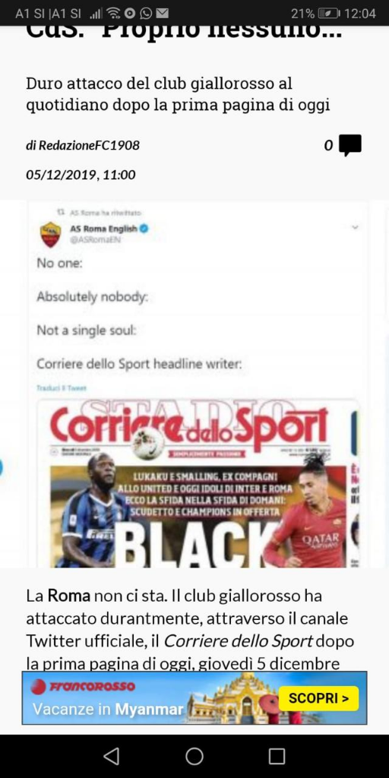Tap the RedazioneFC1908 author name
Image resolution: width=389 pixels, height=778 pixels.
(x=90, y=145)
